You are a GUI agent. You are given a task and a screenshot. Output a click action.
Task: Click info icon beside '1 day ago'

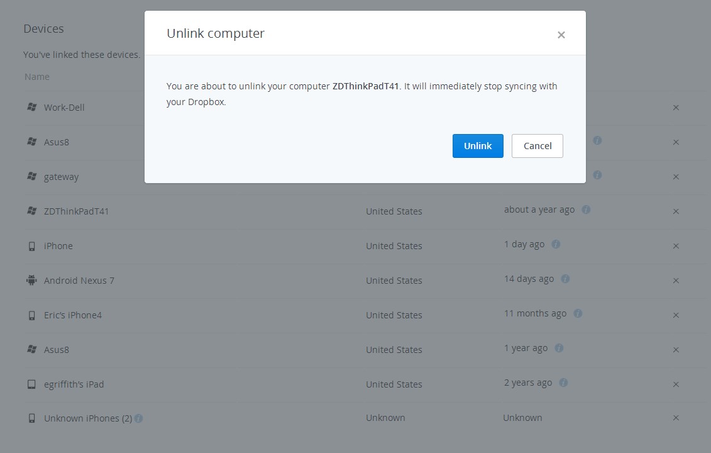[556, 244]
